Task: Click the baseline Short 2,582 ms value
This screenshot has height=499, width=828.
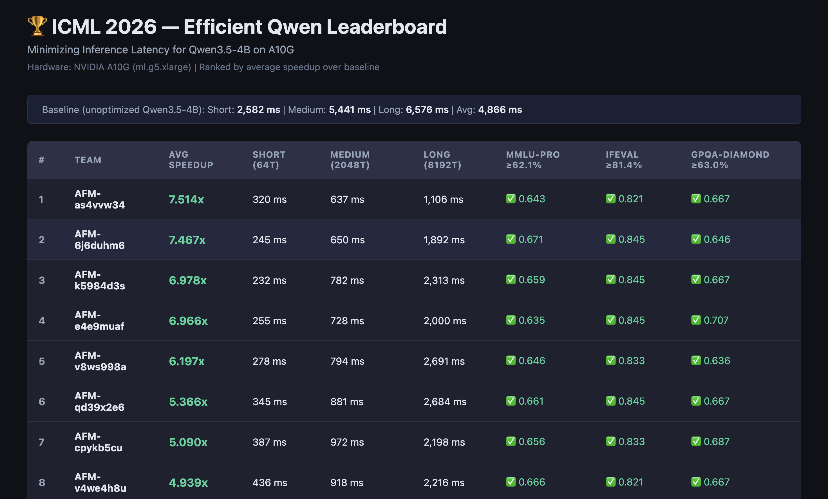Action: pyautogui.click(x=258, y=110)
